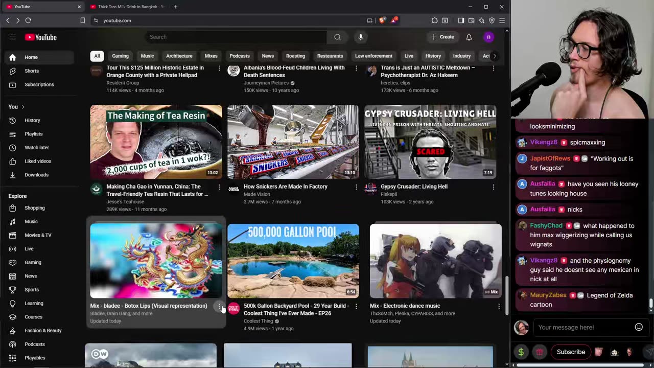Open options for Albania's Blood-Feud video
The width and height of the screenshot is (654, 368).
coord(356,68)
